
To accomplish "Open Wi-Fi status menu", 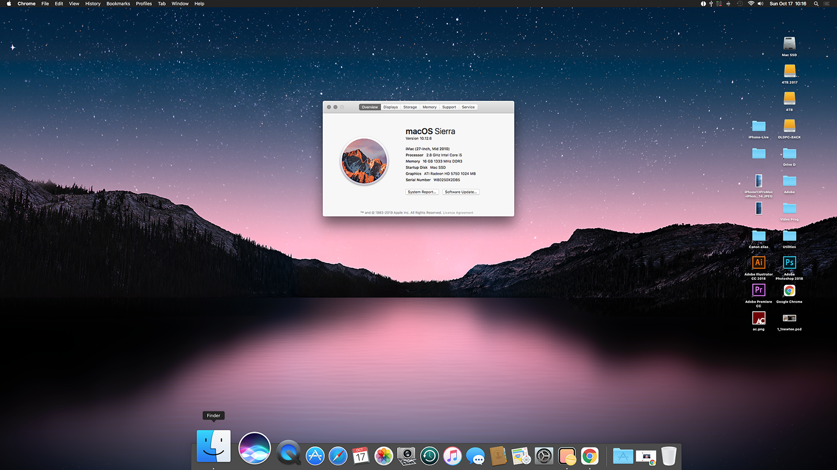I will tap(751, 4).
